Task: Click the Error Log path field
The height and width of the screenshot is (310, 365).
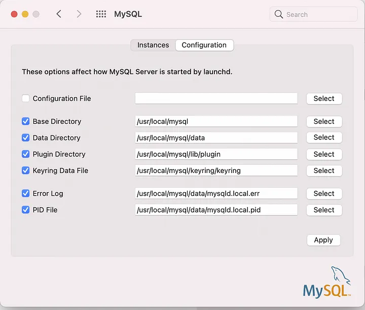Action: [216, 193]
